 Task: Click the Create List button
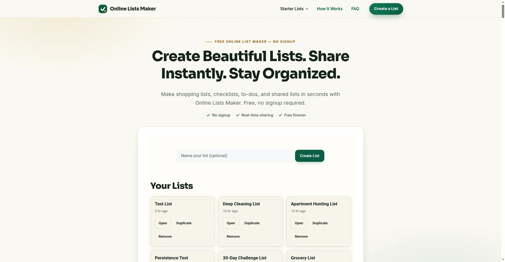[x=310, y=156]
